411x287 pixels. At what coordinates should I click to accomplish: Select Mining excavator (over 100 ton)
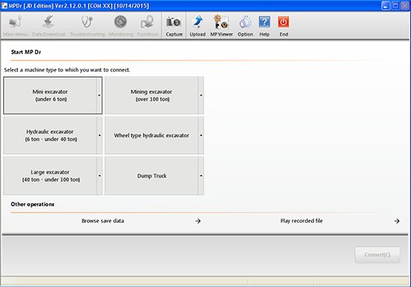point(152,96)
